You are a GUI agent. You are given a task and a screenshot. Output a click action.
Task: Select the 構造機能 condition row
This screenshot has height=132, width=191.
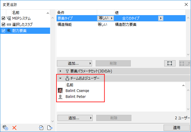(x=121, y=25)
